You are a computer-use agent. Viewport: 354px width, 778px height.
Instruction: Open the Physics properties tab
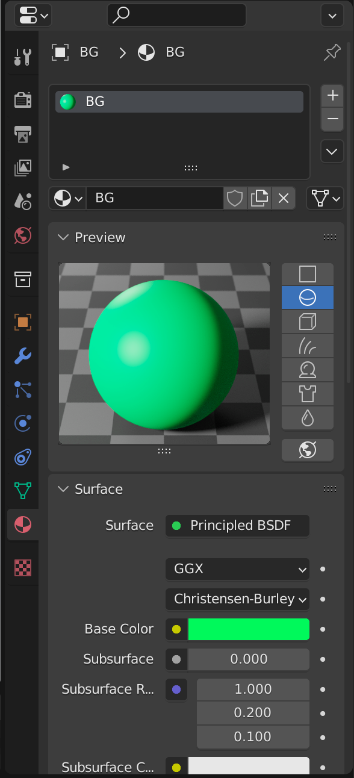click(x=22, y=423)
